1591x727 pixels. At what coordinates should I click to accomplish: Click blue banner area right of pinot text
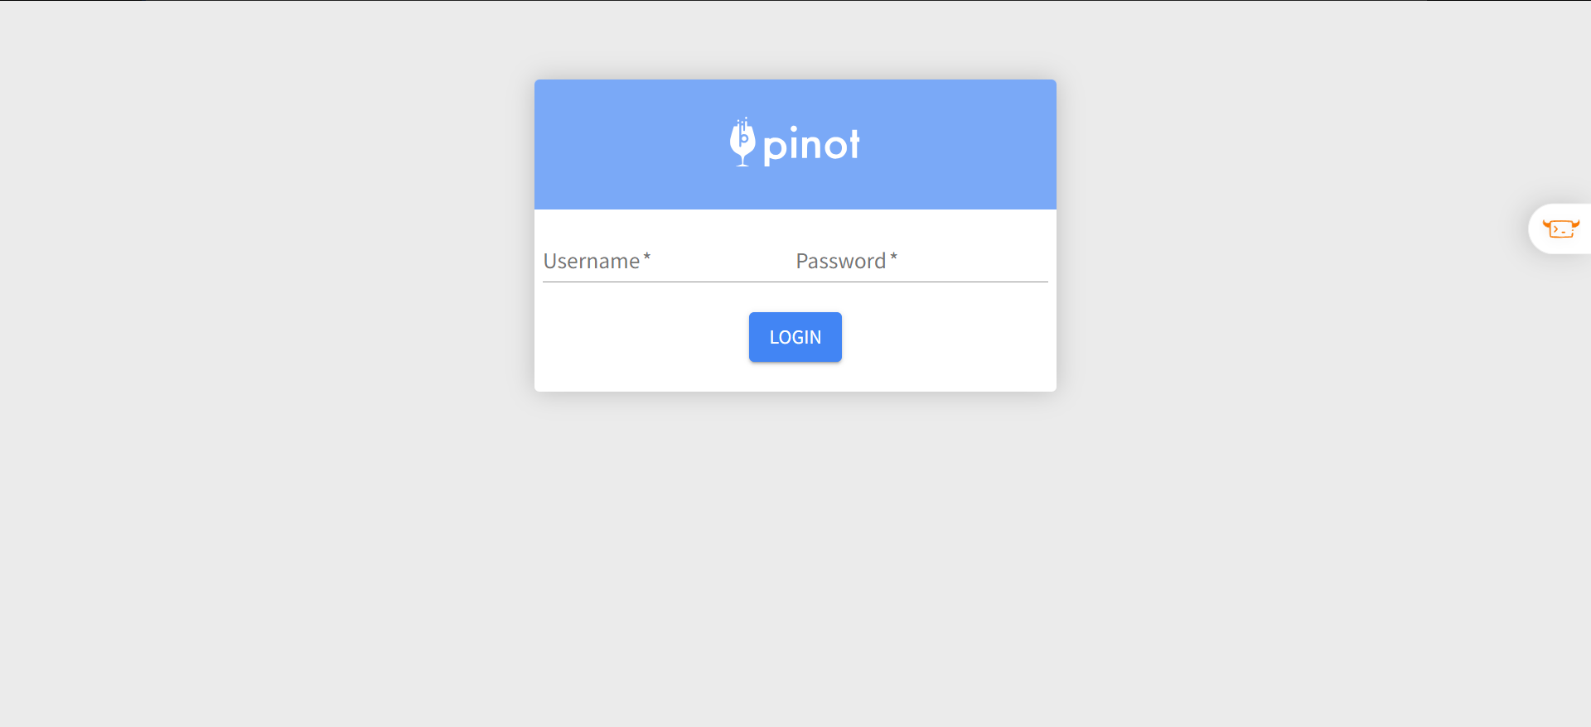(959, 144)
